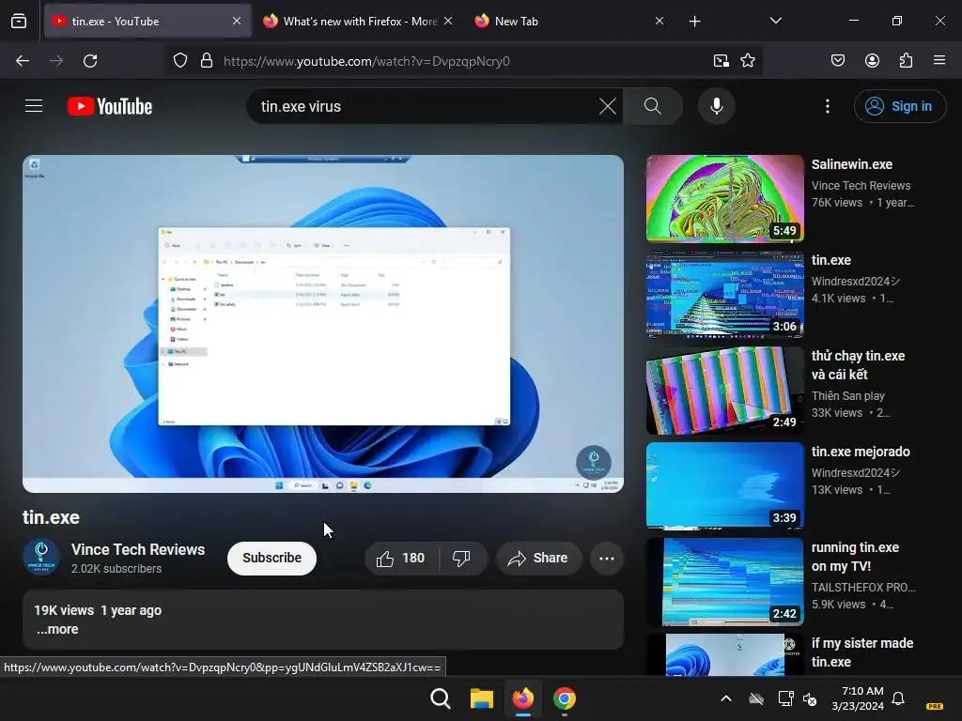Open picture-in-picture from the address bar
The height and width of the screenshot is (721, 962).
(x=721, y=61)
